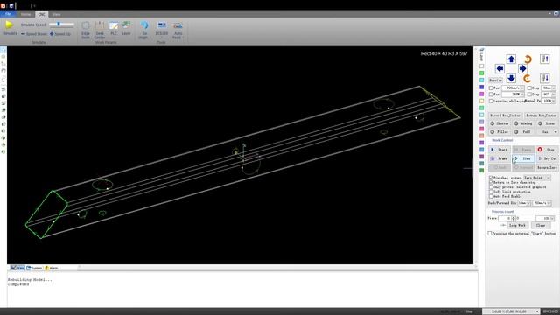Select the cream-yellow layer color swatch
The height and width of the screenshot is (315, 560).
tap(481, 101)
